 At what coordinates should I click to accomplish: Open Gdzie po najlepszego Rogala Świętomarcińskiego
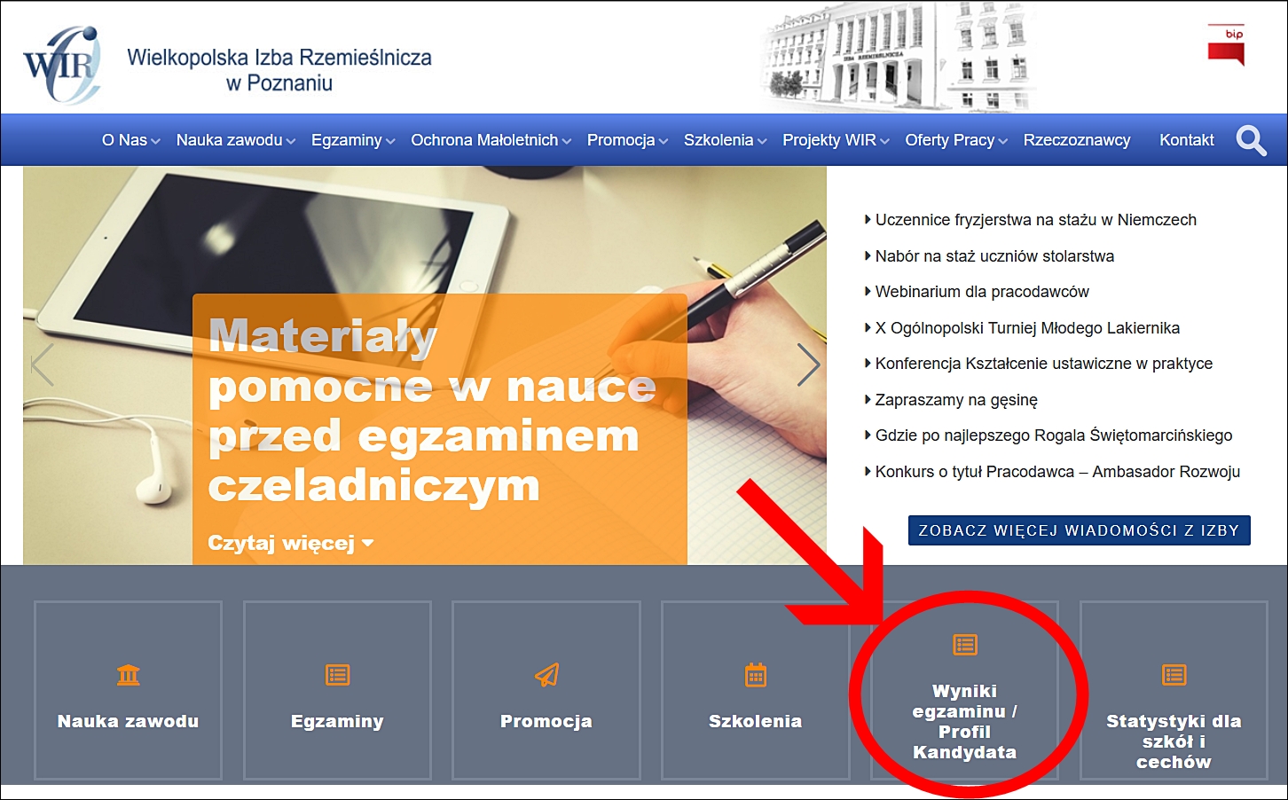tap(1054, 435)
